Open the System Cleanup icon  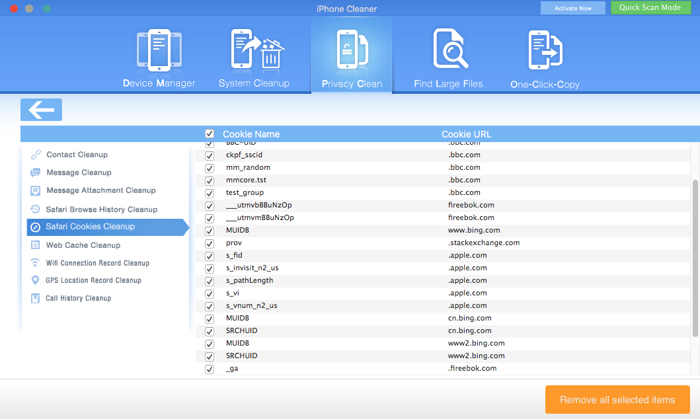click(x=257, y=49)
